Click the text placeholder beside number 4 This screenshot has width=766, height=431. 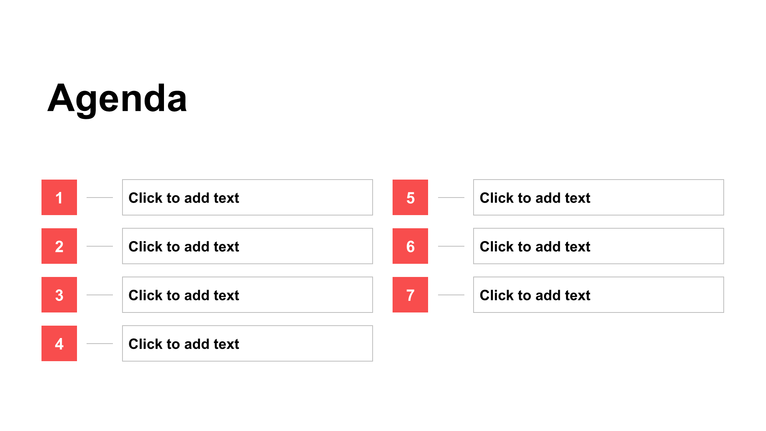coord(247,343)
